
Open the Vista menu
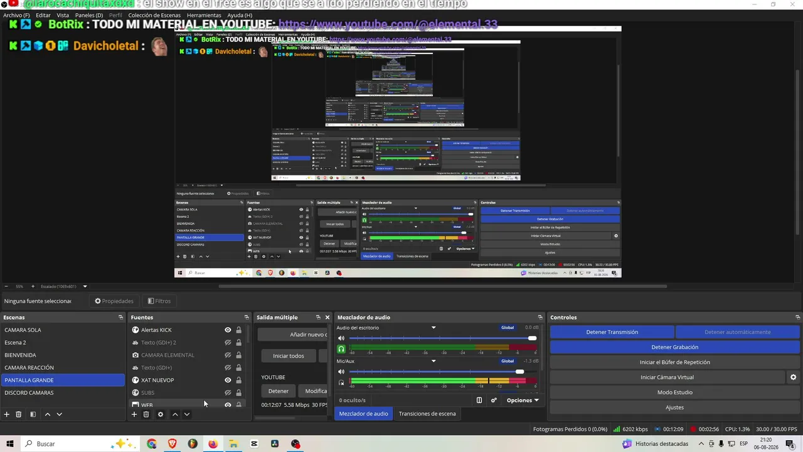[x=63, y=15]
